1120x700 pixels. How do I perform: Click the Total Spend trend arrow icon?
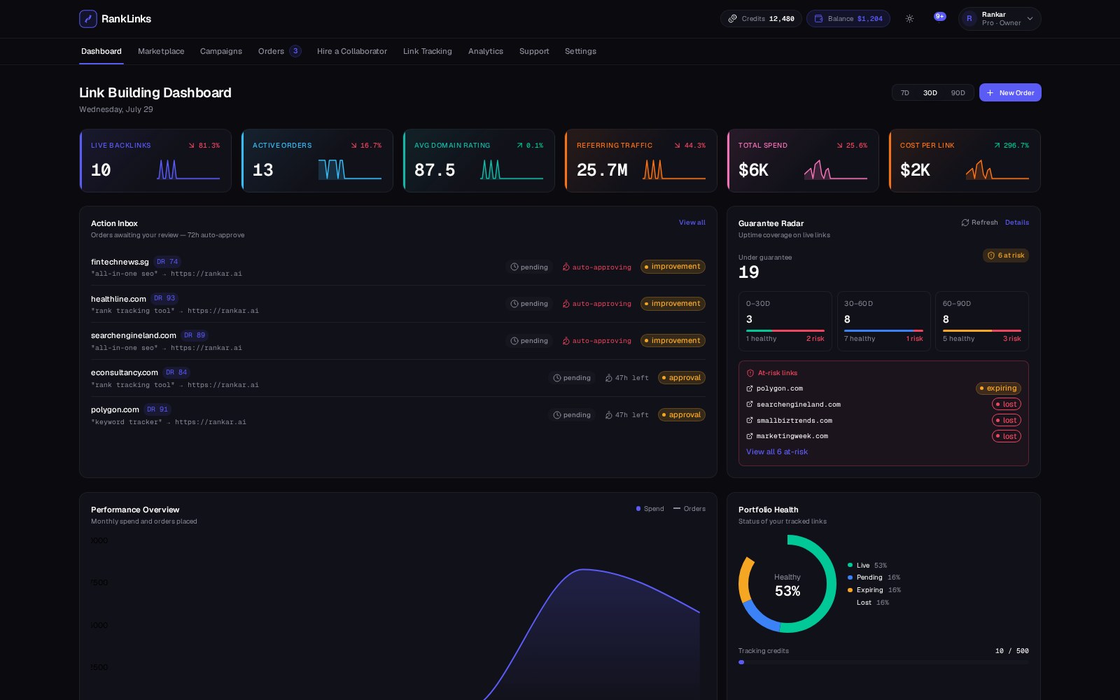(839, 146)
